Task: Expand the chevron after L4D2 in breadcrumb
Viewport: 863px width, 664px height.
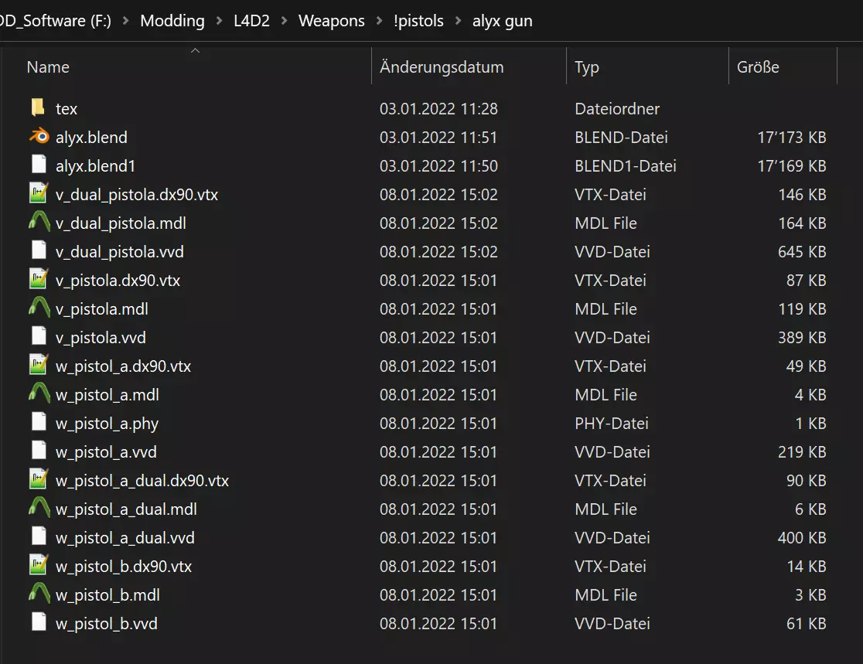Action: tap(285, 21)
